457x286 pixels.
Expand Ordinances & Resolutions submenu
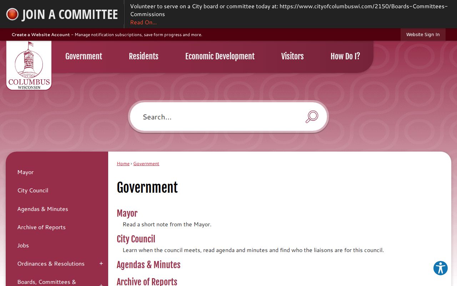101,263
